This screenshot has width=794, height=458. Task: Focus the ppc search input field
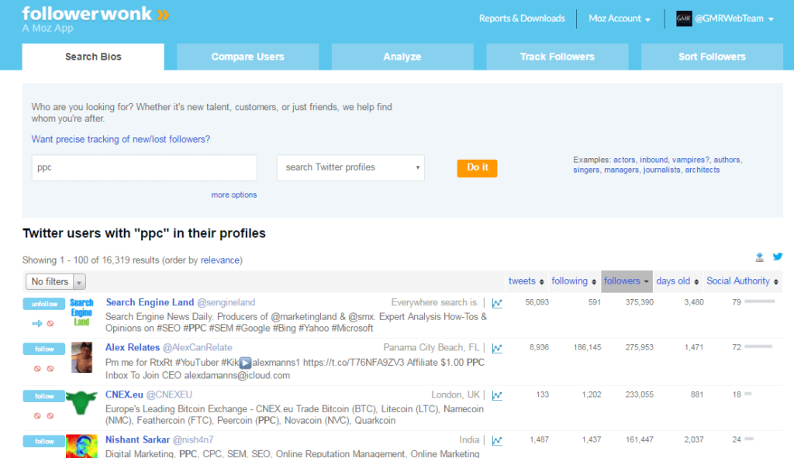coord(144,167)
